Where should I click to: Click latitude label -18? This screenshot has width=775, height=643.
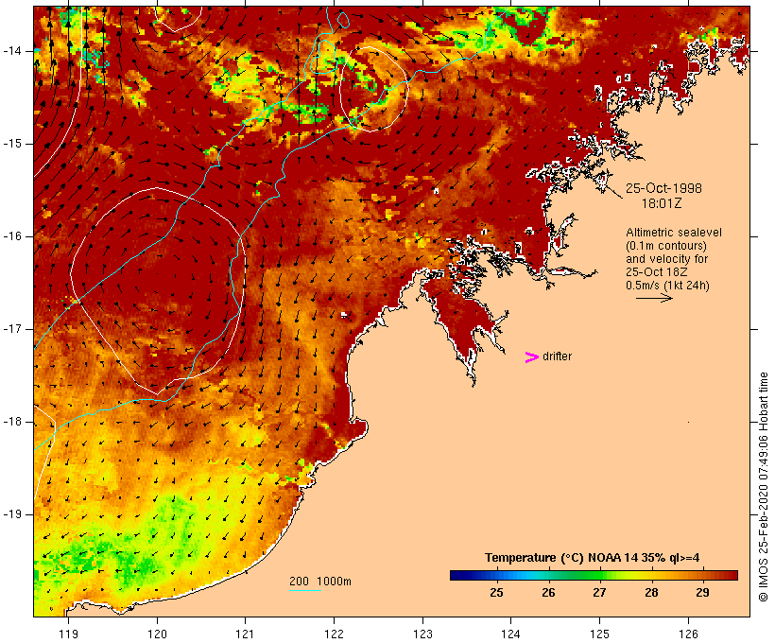[x=12, y=422]
